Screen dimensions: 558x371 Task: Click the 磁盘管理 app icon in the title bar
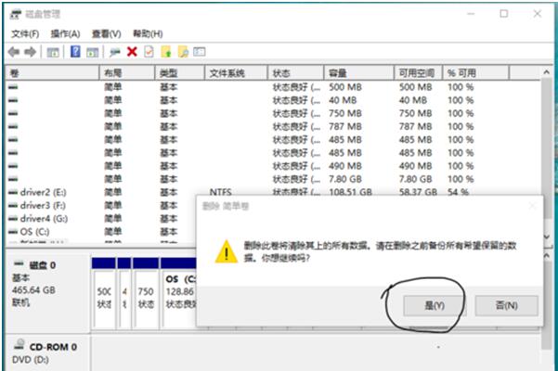coord(16,15)
